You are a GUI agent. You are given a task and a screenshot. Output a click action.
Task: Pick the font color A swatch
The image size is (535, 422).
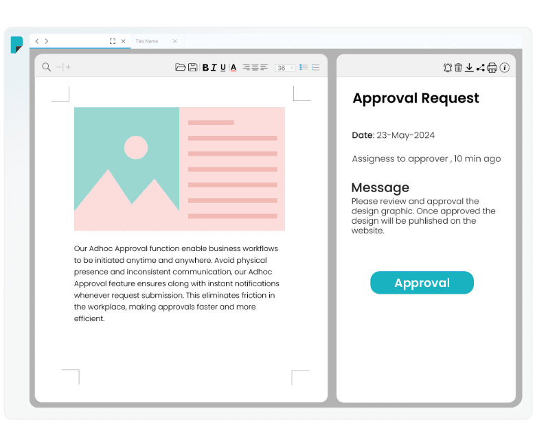234,68
